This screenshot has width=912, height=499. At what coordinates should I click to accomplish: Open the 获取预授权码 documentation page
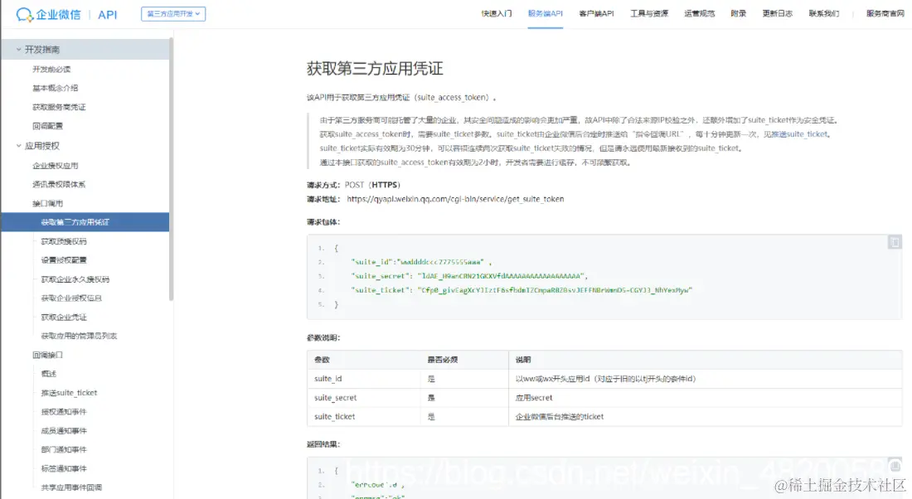coord(65,240)
